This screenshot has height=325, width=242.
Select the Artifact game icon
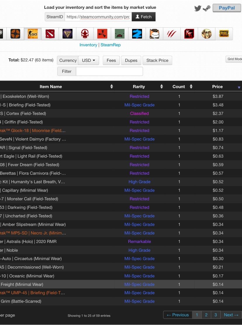pos(68,34)
